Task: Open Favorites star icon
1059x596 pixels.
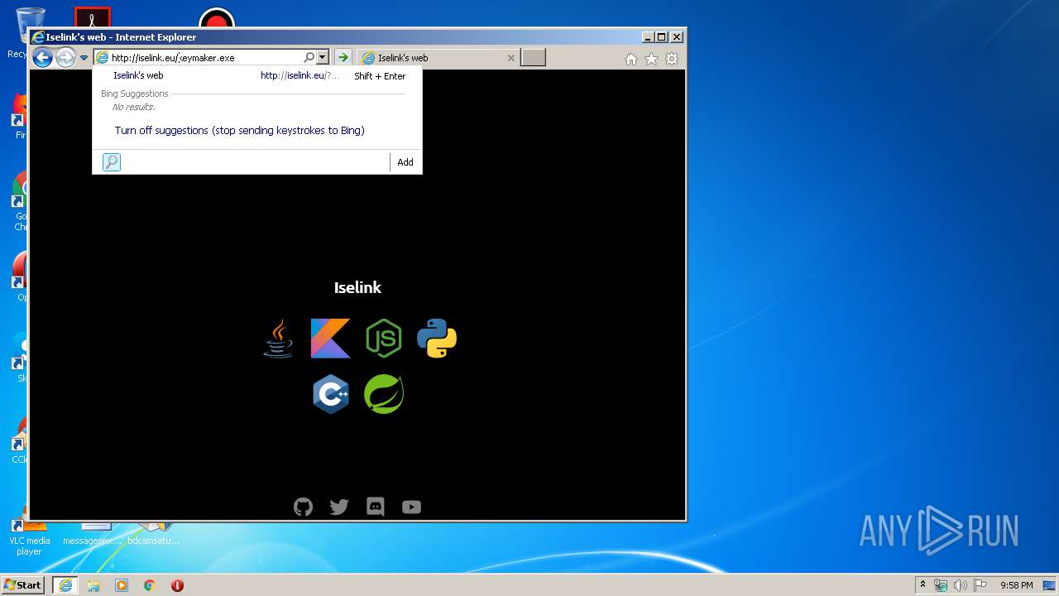Action: click(651, 59)
